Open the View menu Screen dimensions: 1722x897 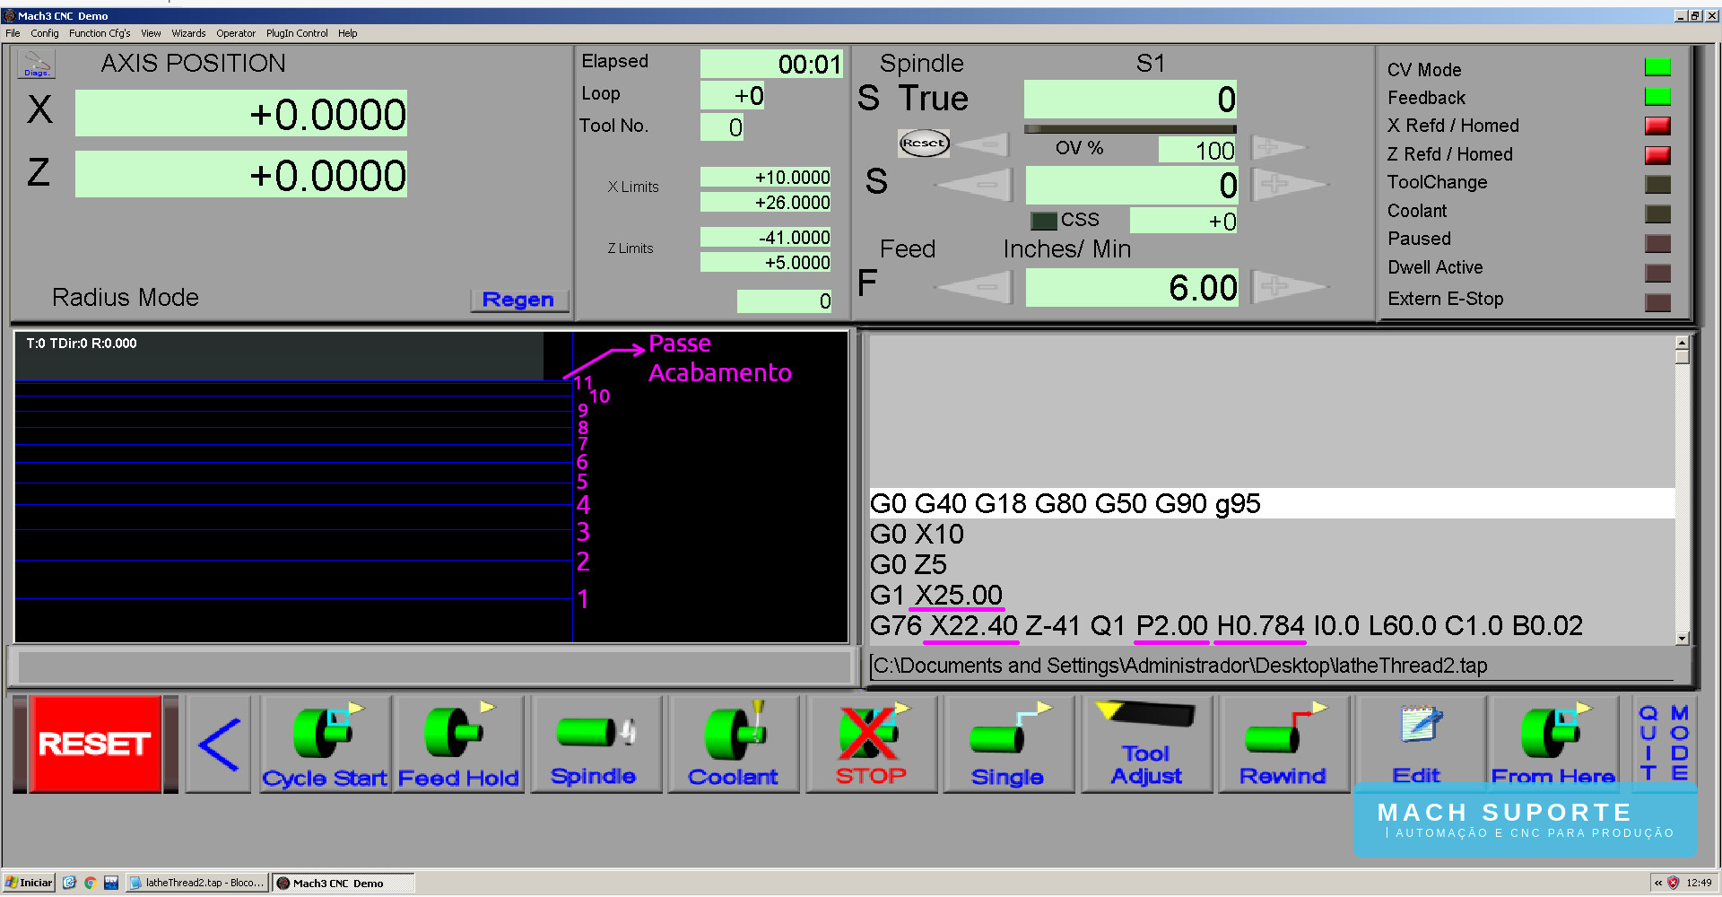[x=151, y=33]
